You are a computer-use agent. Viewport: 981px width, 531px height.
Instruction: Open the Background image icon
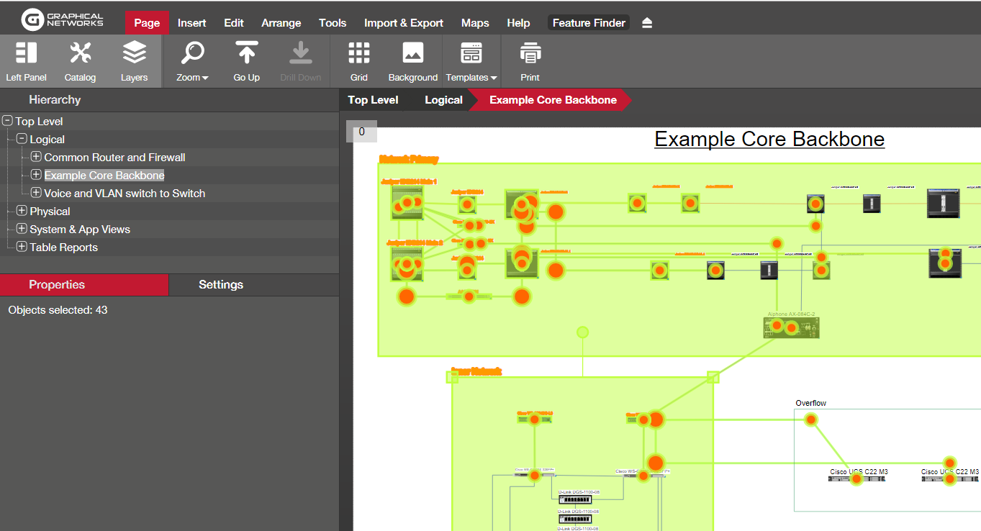coord(412,53)
